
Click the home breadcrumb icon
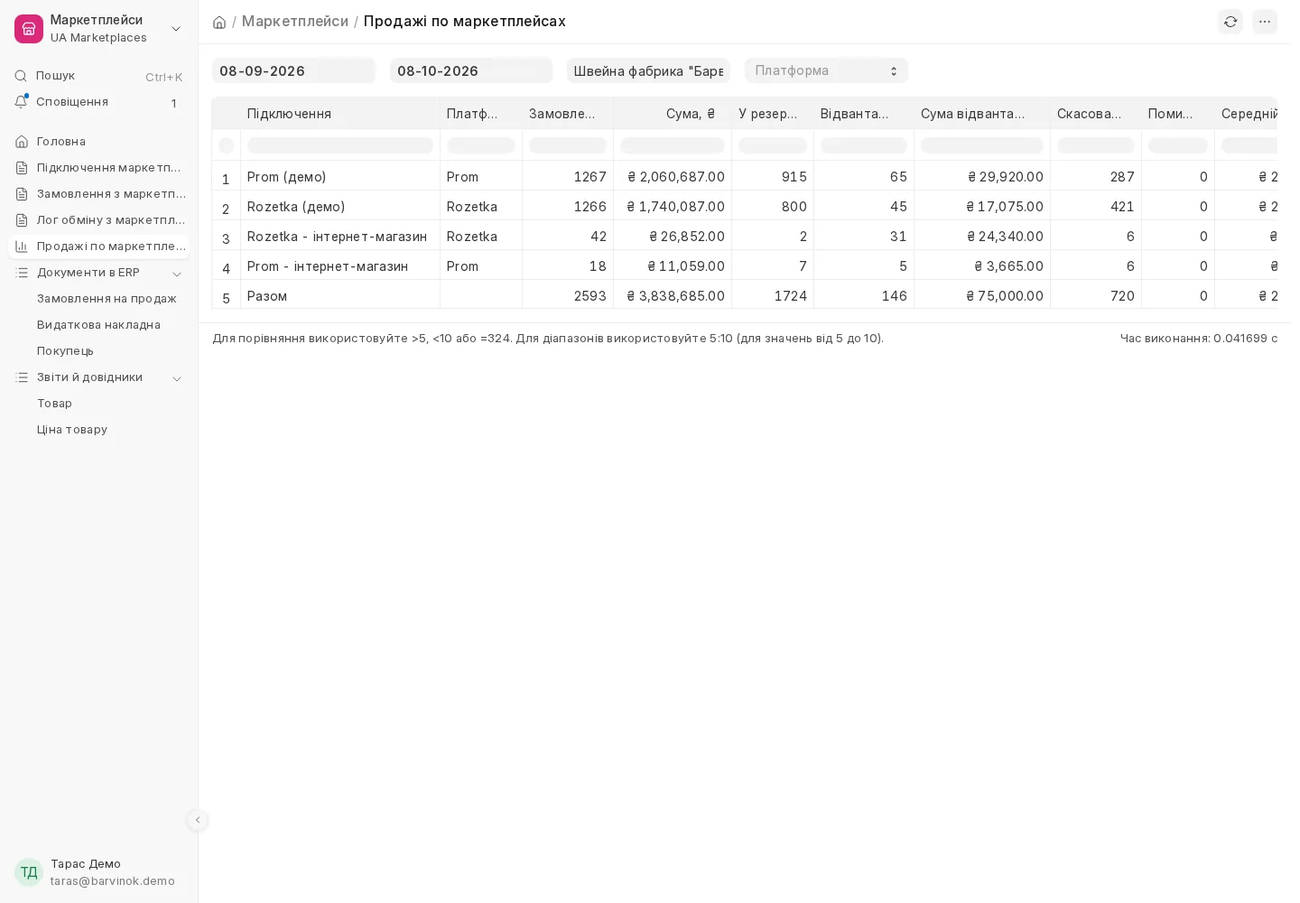coord(219,22)
